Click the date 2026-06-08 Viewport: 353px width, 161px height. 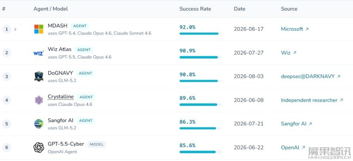coord(248,100)
